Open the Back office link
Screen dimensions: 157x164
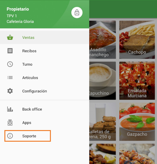pos(45,109)
